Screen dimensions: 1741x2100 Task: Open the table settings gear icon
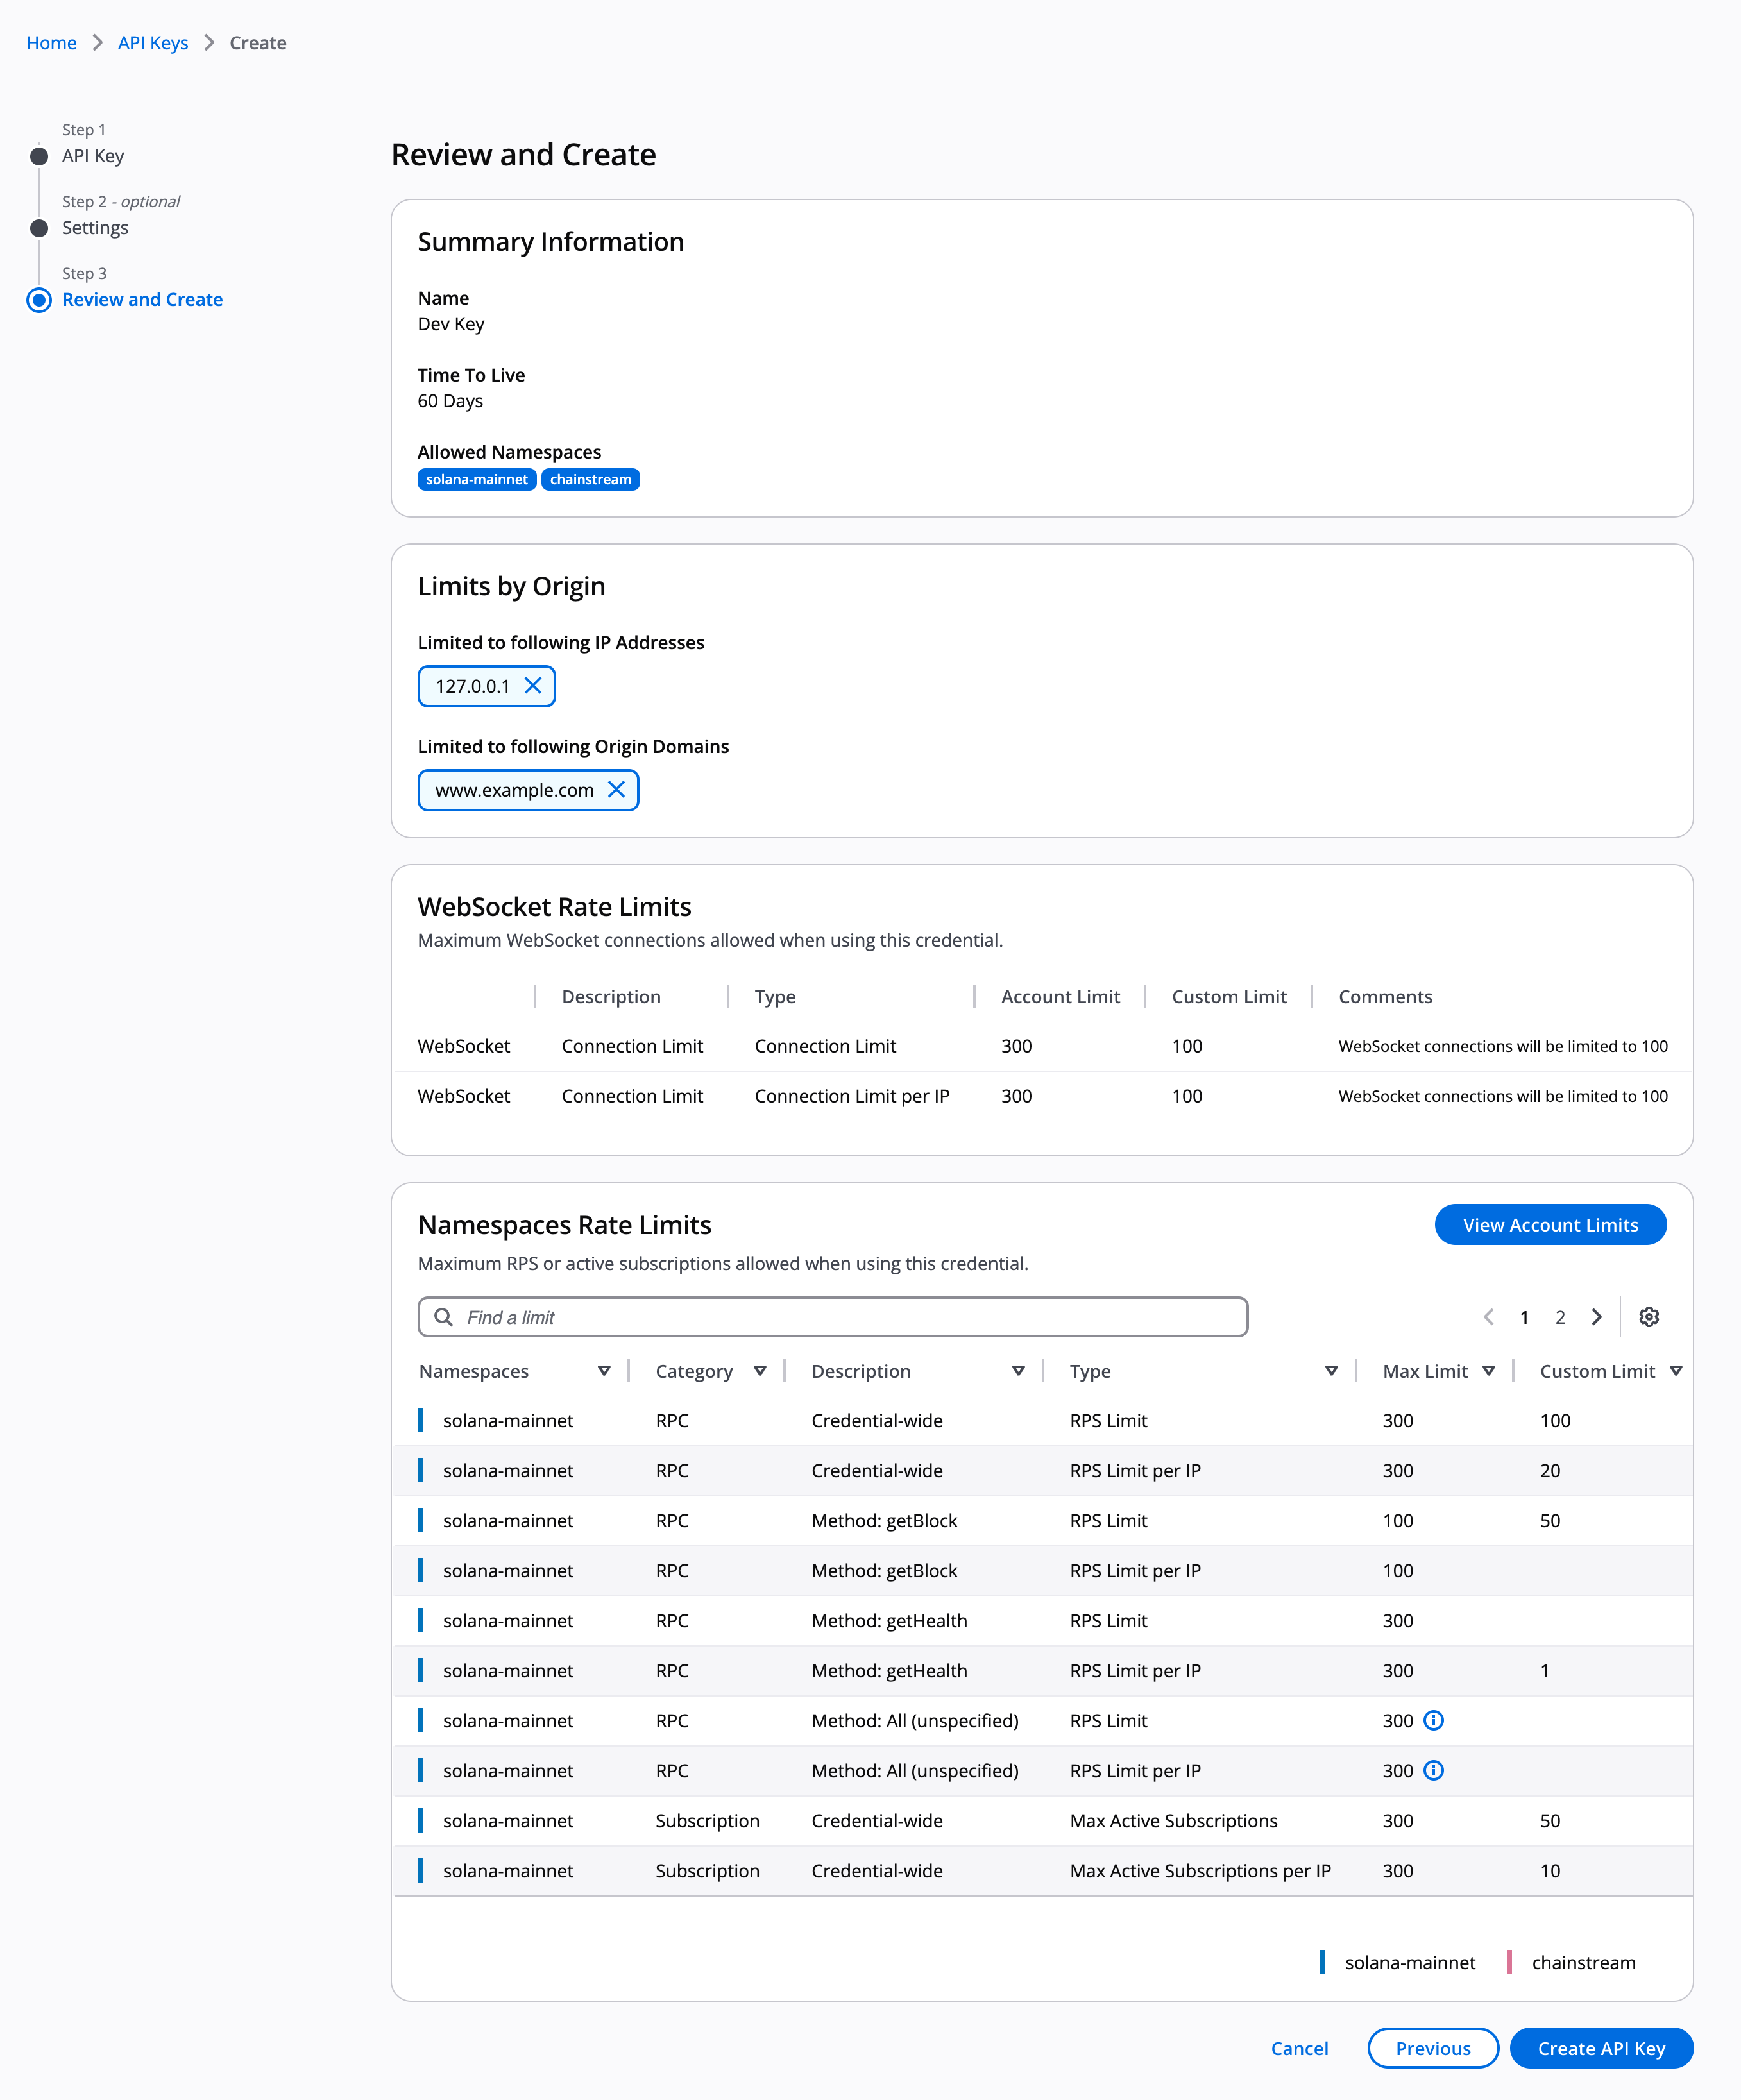click(1649, 1317)
